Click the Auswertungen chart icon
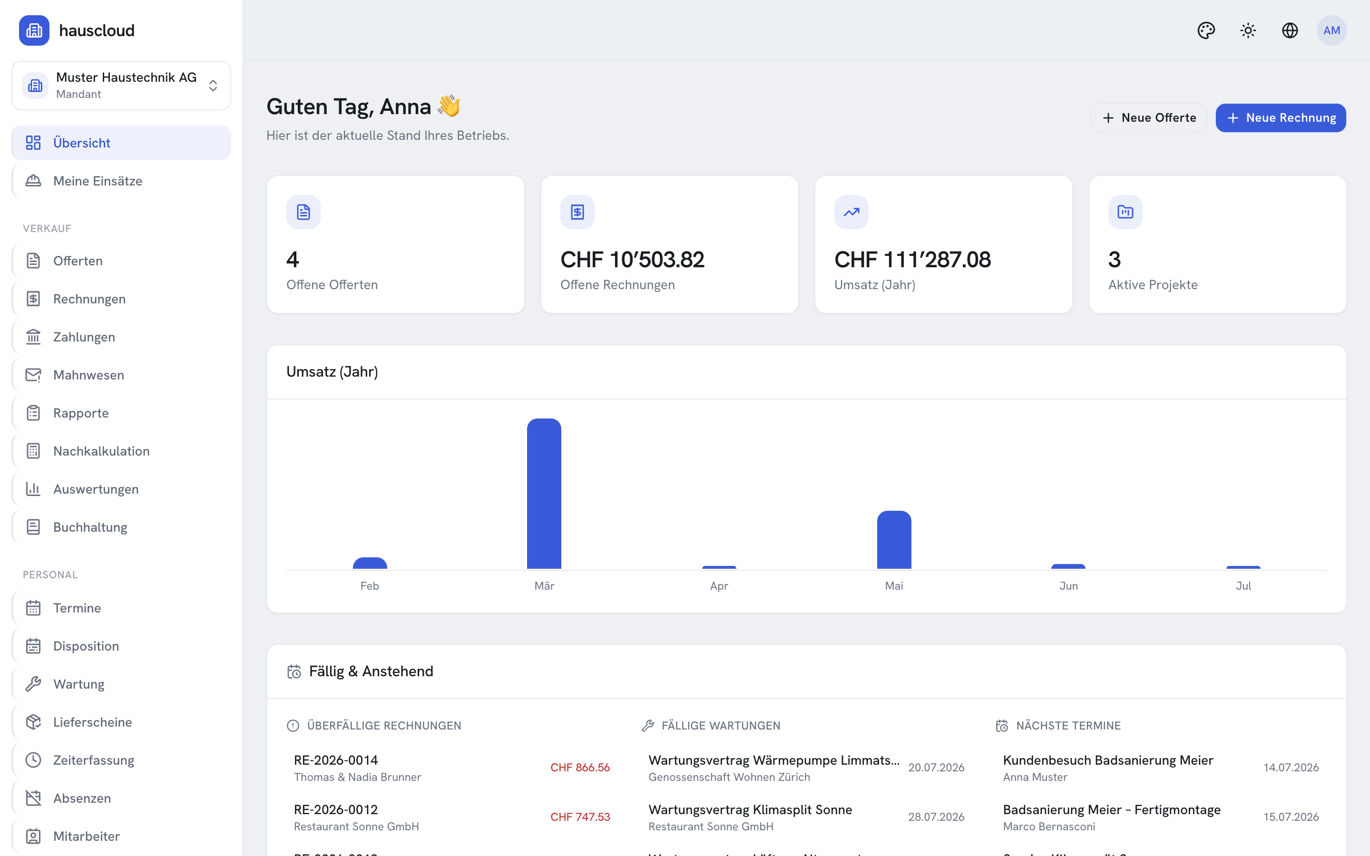1370x856 pixels. (x=33, y=489)
